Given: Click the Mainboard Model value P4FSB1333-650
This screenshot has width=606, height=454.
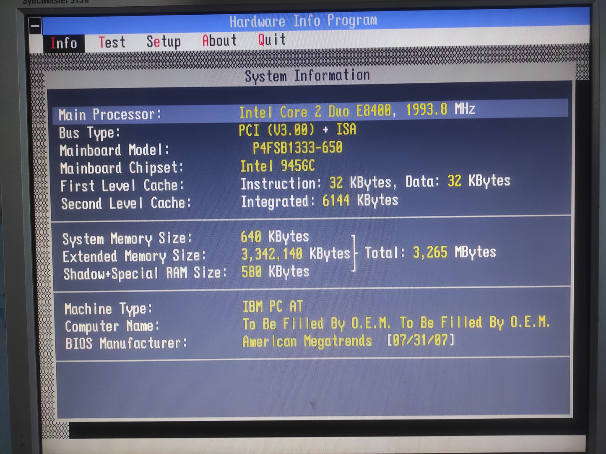Looking at the screenshot, I should click(297, 148).
